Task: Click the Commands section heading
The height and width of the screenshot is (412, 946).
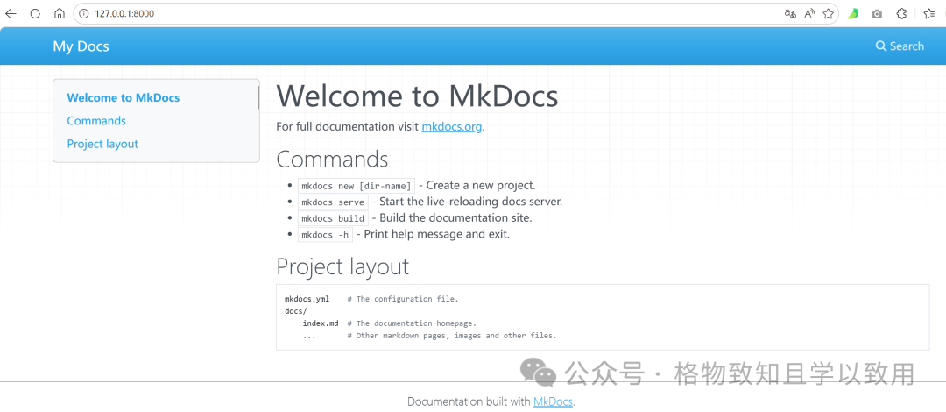Action: pos(333,160)
